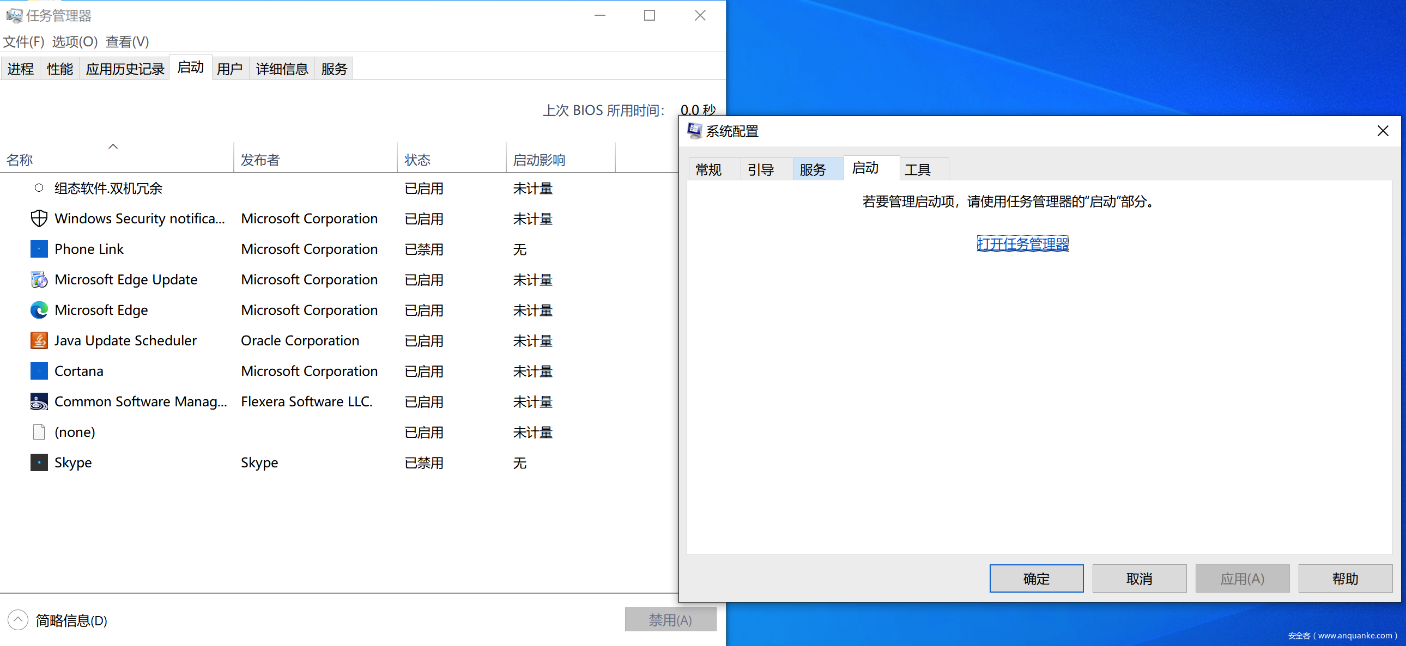Click the Windows Security notification shield icon
This screenshot has width=1406, height=646.
(x=39, y=219)
